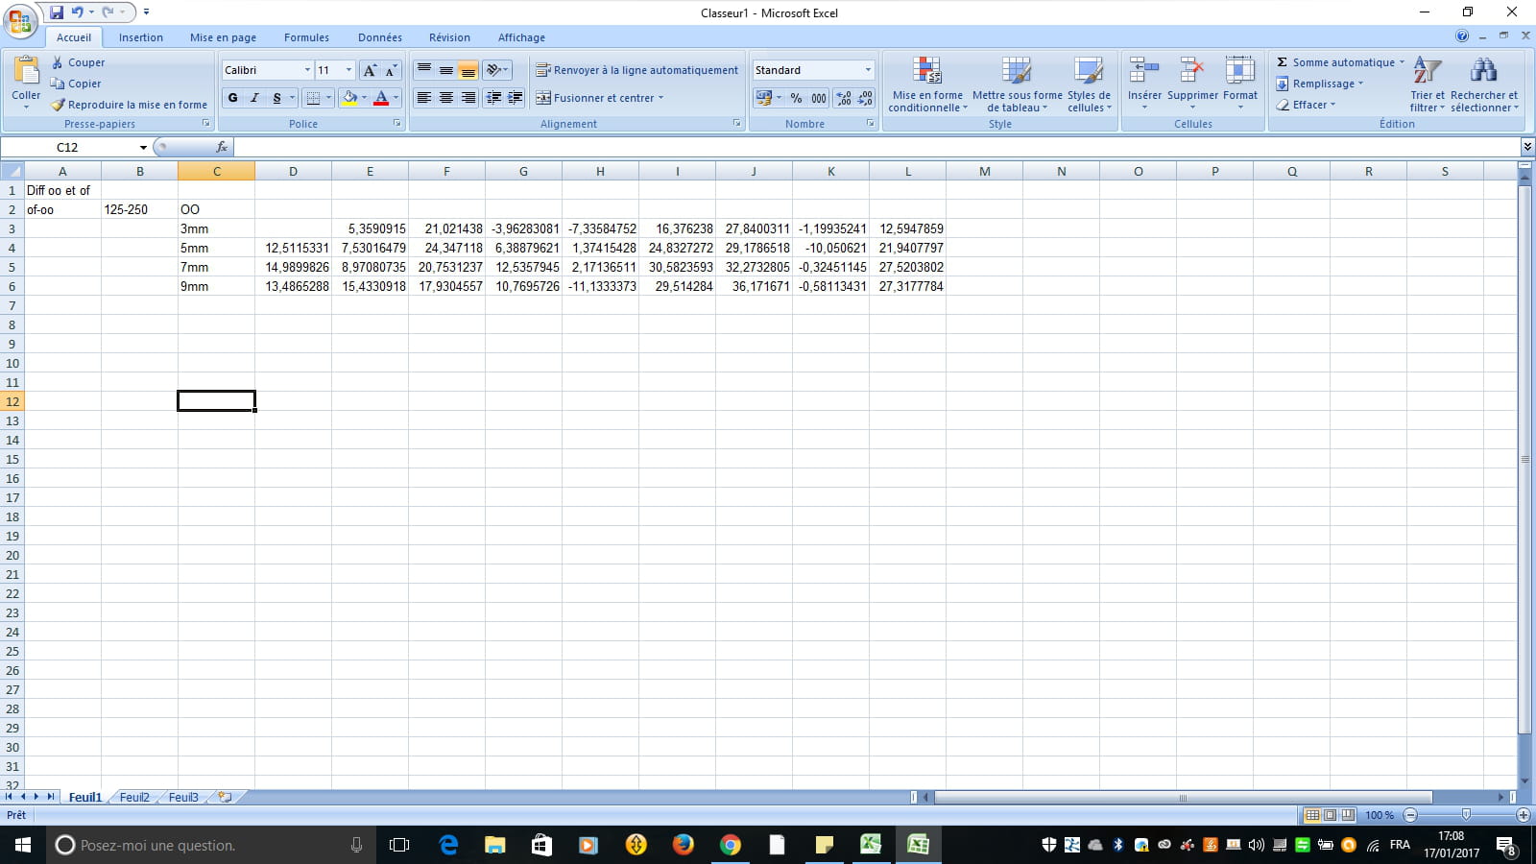Open Mise en forme conditionnelle menu

point(927,84)
